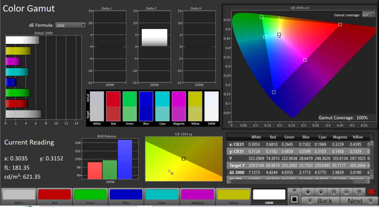Image resolution: width=379 pixels, height=207 pixels.
Task: Select the Magenta color patch
Action: (198, 195)
